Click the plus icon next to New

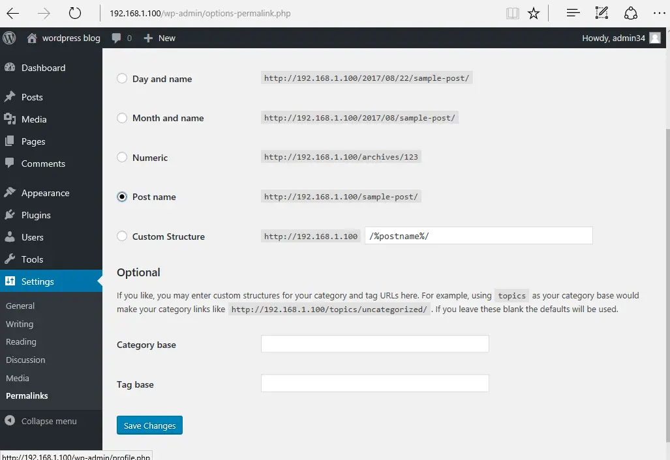(148, 38)
